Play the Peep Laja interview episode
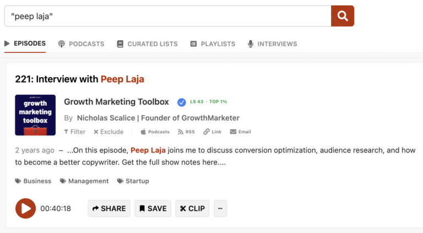The image size is (423, 233). click(26, 208)
